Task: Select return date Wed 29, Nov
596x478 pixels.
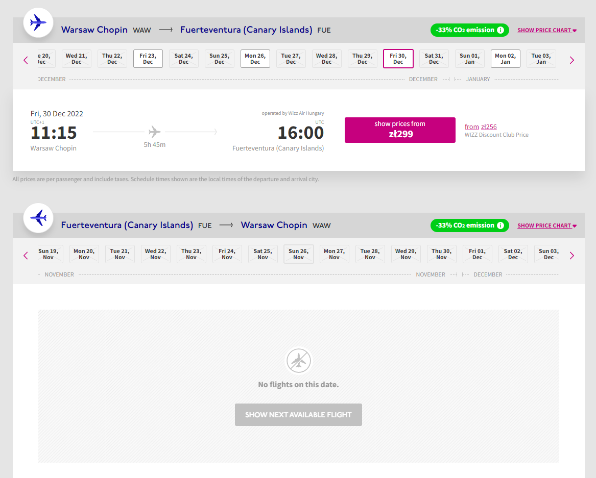Action: click(406, 255)
